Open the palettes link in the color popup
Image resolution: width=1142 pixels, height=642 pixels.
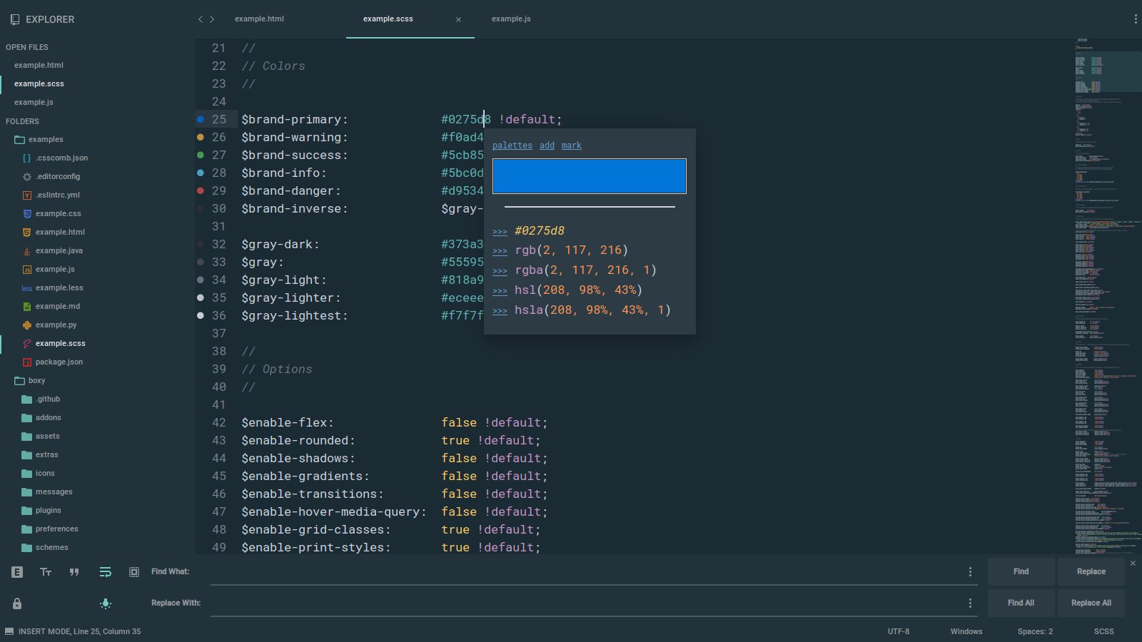click(x=512, y=145)
